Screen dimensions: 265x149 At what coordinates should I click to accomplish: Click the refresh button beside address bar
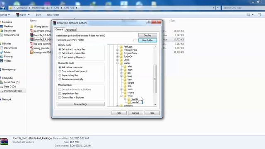pyautogui.click(x=218, y=8)
